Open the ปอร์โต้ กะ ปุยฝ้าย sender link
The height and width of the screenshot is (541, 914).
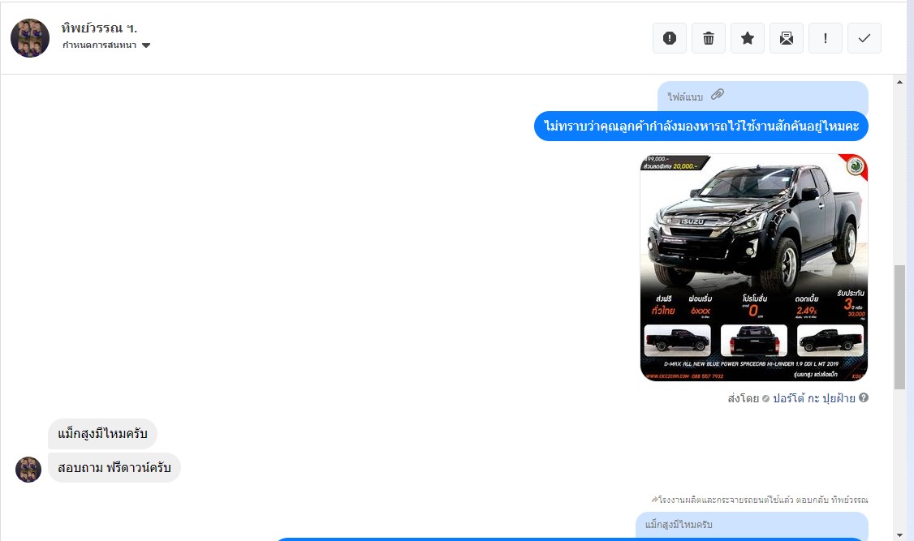[813, 398]
